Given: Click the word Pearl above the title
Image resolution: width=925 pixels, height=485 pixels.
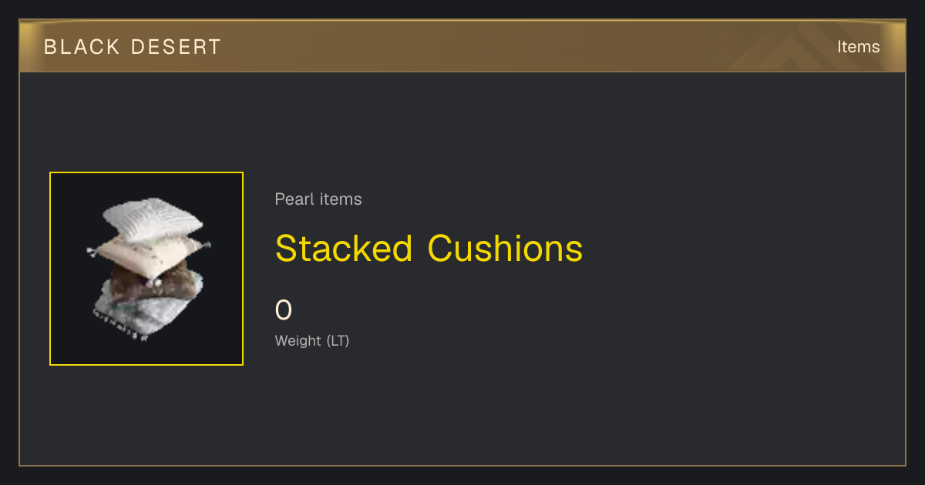Looking at the screenshot, I should (291, 199).
